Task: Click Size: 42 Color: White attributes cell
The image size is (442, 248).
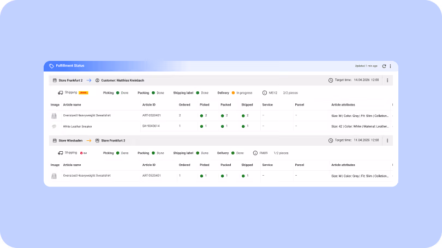Action: pyautogui.click(x=360, y=126)
